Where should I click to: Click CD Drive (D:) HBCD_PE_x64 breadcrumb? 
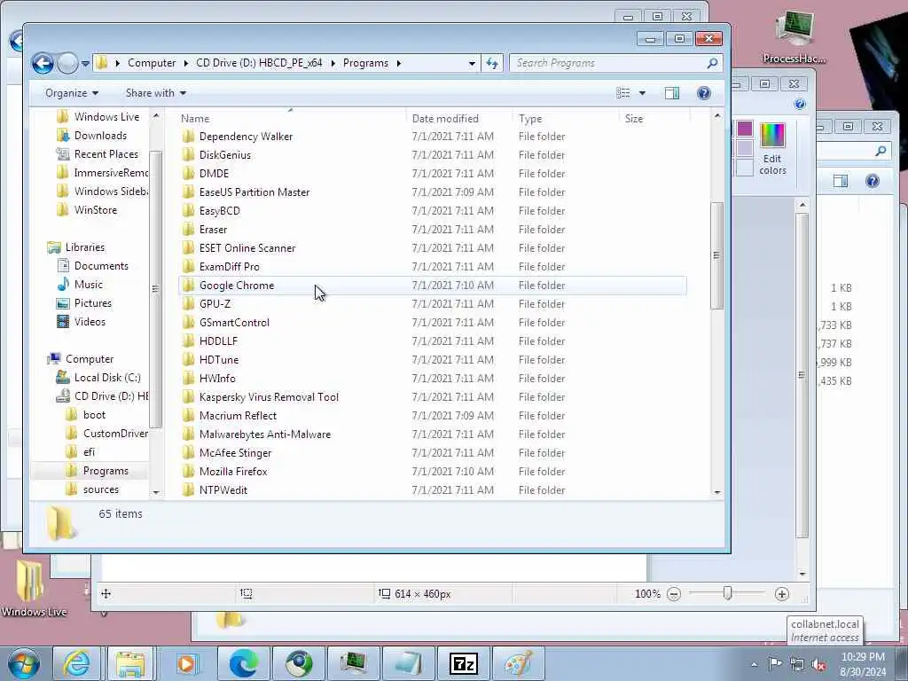(259, 63)
